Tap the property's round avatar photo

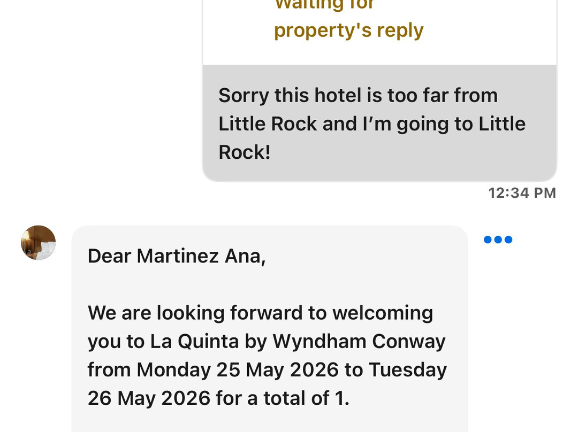coord(39,243)
